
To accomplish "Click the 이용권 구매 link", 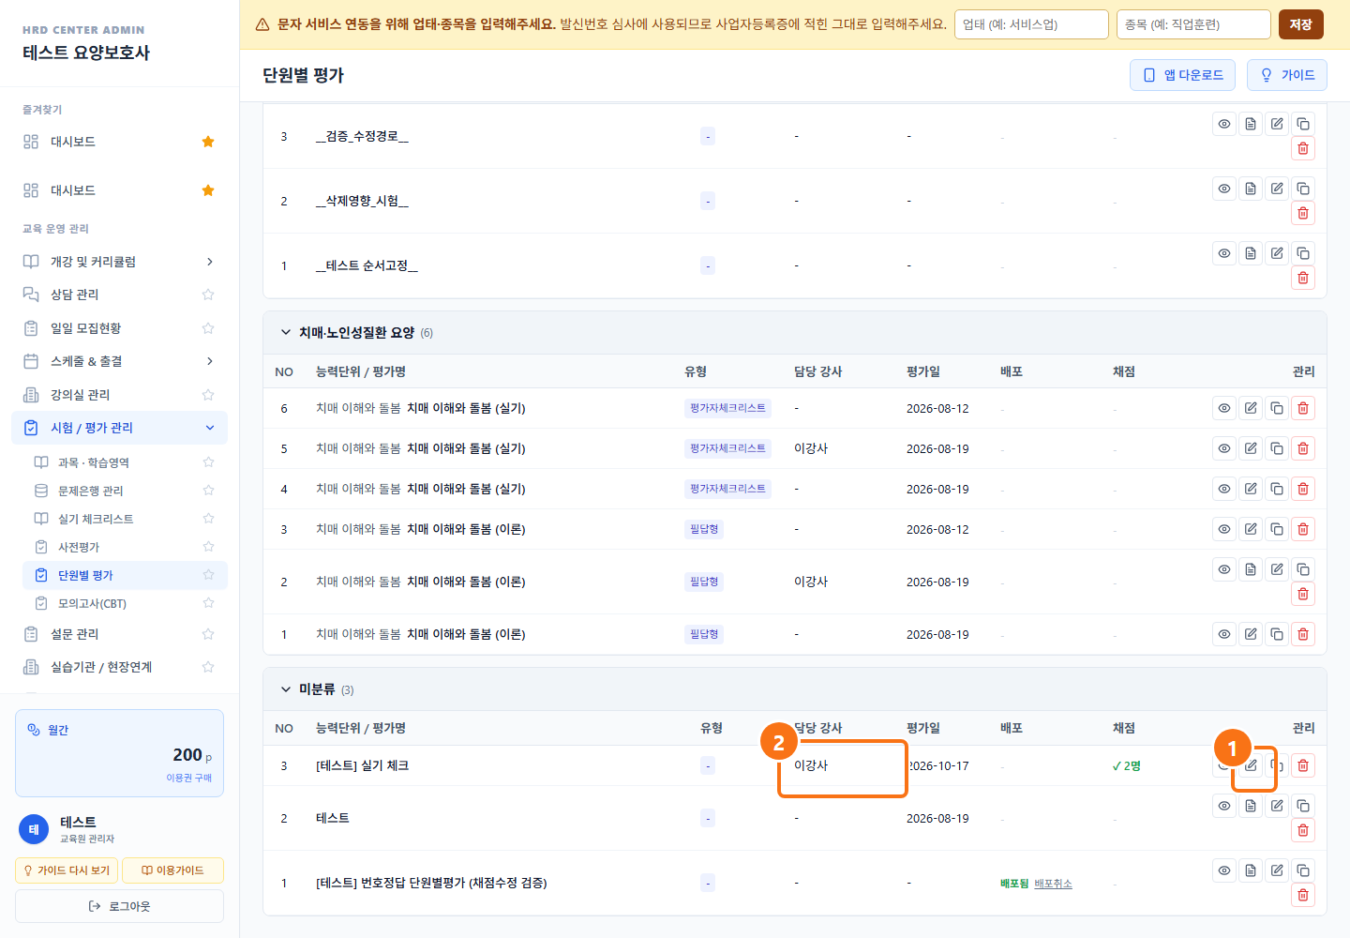I will tap(189, 778).
